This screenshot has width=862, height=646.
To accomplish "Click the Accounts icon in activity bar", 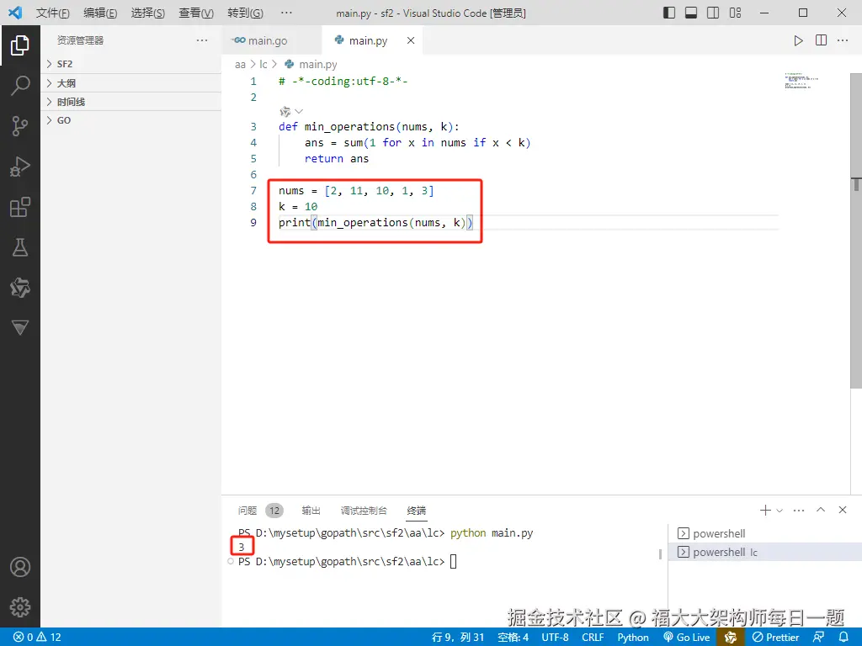I will tap(20, 567).
